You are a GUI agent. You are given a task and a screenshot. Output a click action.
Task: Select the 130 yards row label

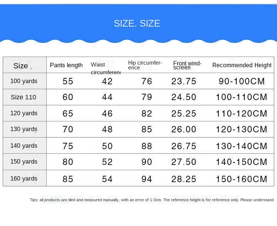pyautogui.click(x=24, y=129)
